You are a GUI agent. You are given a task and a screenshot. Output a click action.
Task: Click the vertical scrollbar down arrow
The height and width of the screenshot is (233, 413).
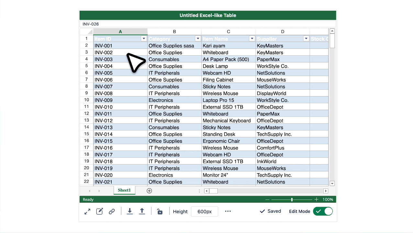(x=332, y=183)
